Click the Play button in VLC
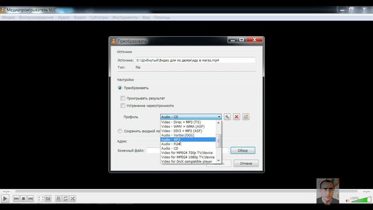The height and width of the screenshot is (210, 373). [x=5, y=198]
